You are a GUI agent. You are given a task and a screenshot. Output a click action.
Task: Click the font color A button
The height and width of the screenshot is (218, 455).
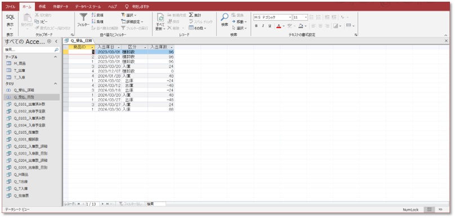(279, 26)
